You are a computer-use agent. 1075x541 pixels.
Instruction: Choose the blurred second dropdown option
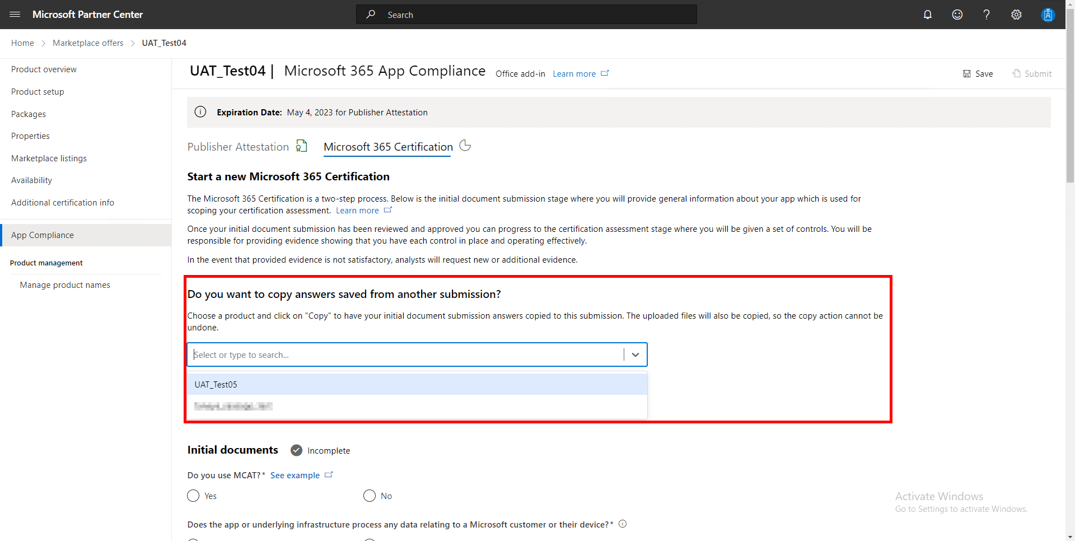pyautogui.click(x=417, y=406)
